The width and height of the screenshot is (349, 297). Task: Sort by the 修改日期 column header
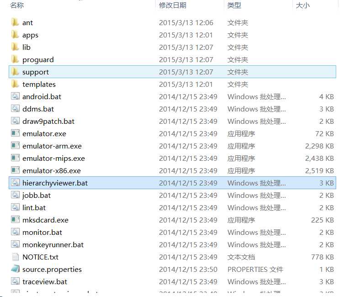173,5
